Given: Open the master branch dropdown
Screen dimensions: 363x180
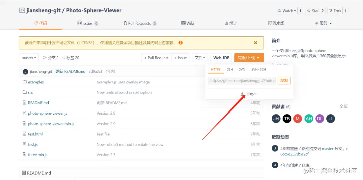Looking at the screenshot, I should click(x=29, y=58).
